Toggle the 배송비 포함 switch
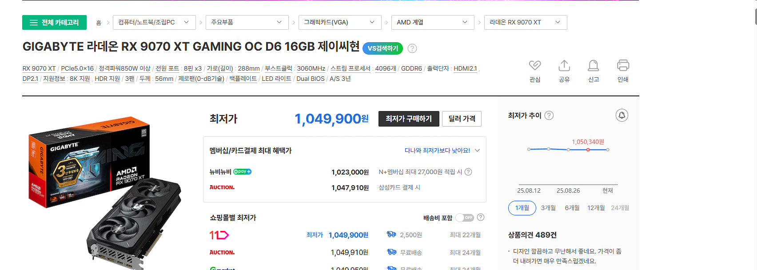Screen dimensions: 757x270 pyautogui.click(x=465, y=218)
